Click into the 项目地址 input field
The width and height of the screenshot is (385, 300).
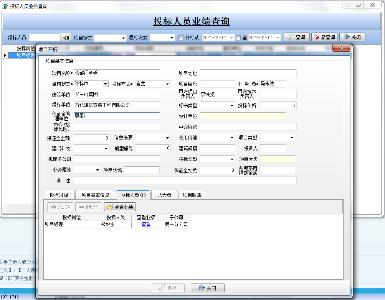click(248, 73)
